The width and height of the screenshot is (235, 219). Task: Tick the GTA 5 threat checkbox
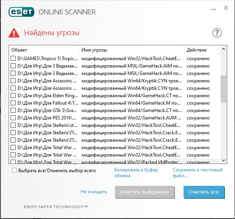pos(13,110)
